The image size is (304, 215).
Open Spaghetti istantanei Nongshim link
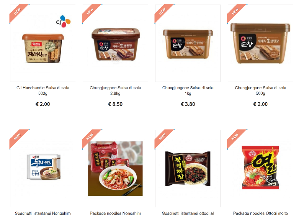click(x=43, y=213)
